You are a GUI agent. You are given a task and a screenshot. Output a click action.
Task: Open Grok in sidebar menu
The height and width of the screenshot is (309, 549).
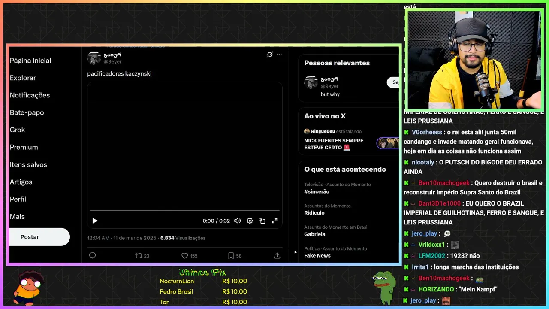click(17, 130)
